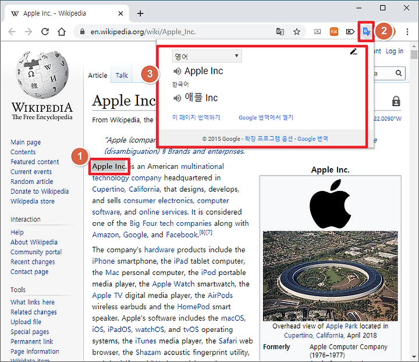Follow the iPhone article link
The width and height of the screenshot is (419, 362).
(104, 261)
